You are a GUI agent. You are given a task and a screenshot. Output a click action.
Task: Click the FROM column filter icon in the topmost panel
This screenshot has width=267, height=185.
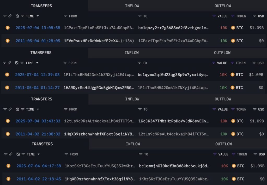point(65,16)
